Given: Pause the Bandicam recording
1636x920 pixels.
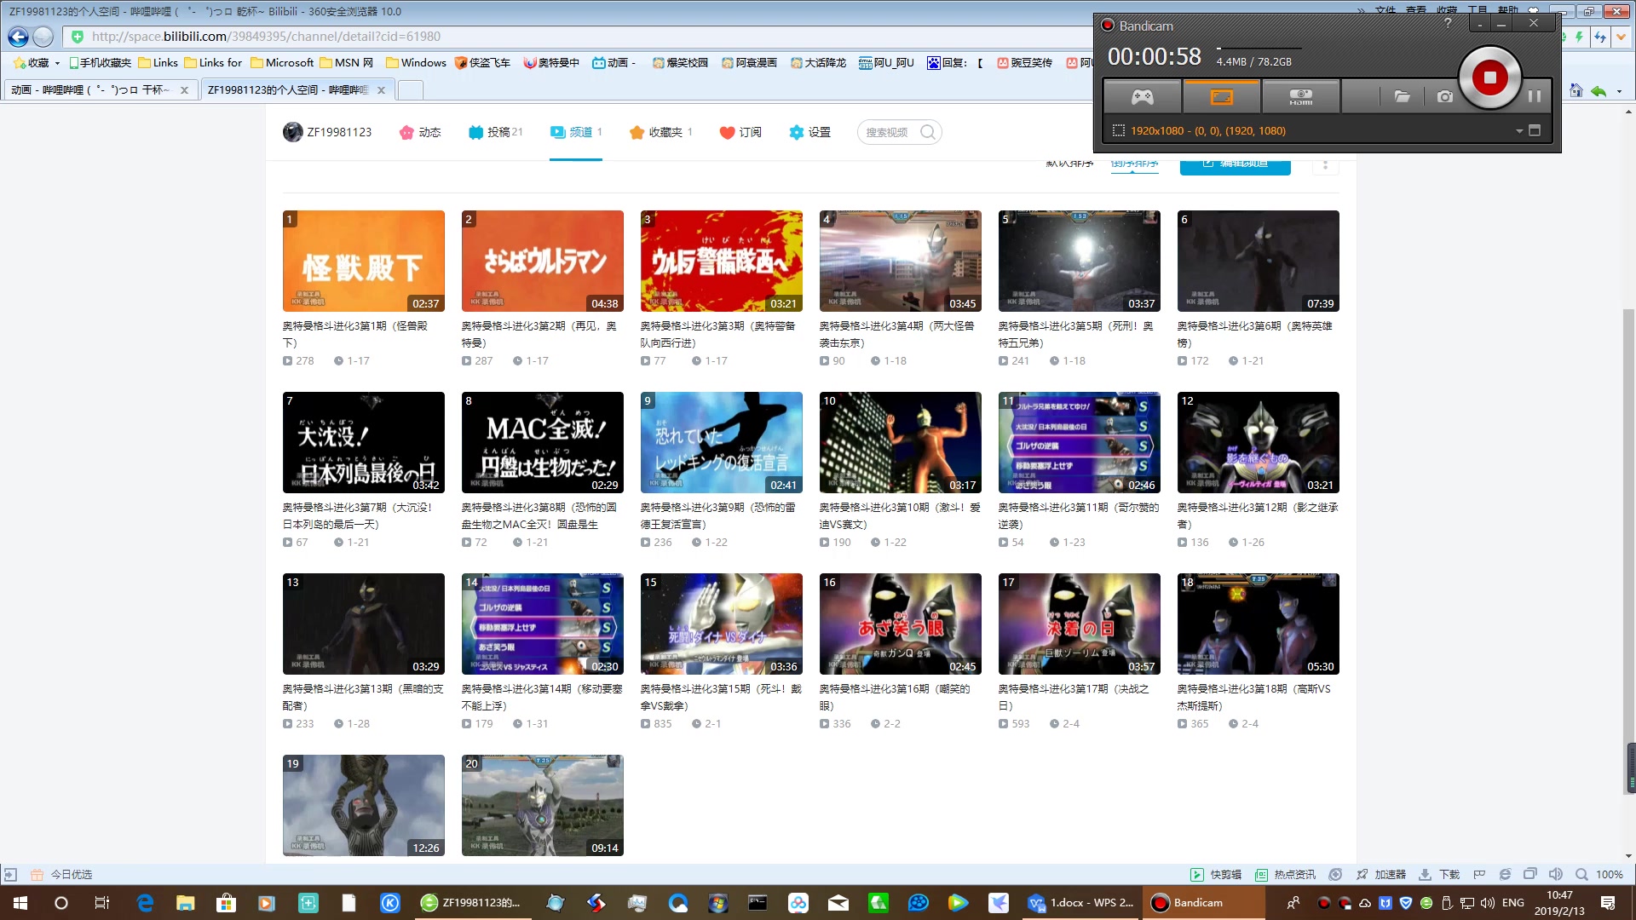Looking at the screenshot, I should [1535, 96].
